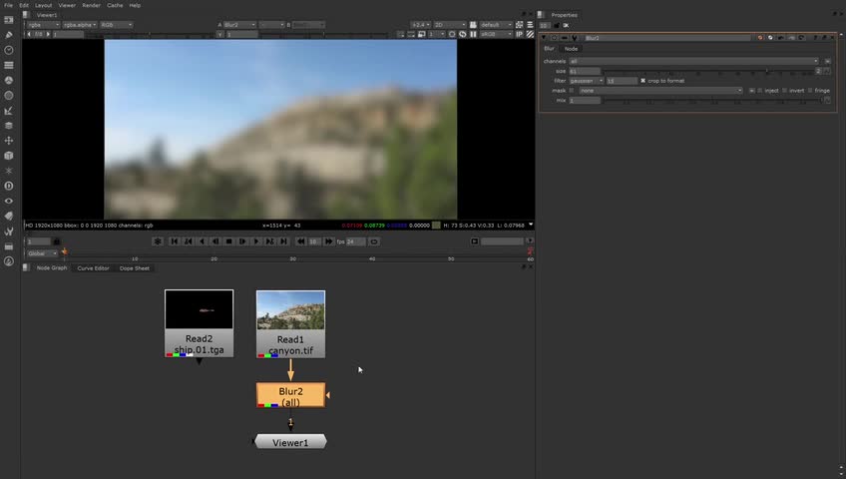Open the ToolSets menu (wrench icon)
The width and height of the screenshot is (846, 479).
(9, 232)
